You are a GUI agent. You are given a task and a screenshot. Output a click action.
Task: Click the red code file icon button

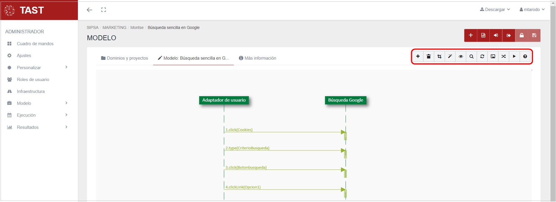click(483, 35)
